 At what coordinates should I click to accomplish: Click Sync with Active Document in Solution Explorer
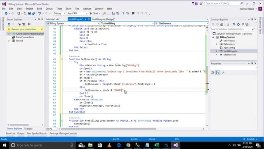click(x=234, y=24)
